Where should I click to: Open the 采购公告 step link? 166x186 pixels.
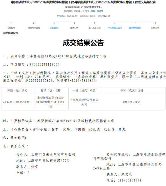[54, 28]
